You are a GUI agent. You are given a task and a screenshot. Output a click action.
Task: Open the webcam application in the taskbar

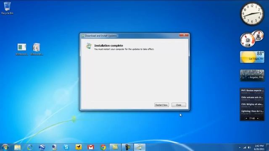tap(54, 147)
